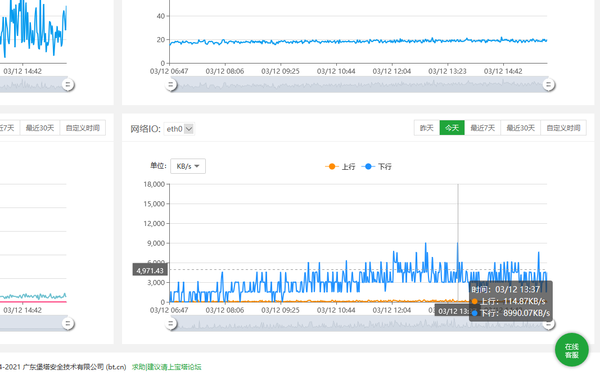Viewport: 600px width, 375px height.
Task: Grab right zoom handle of upper chart
Action: click(x=548, y=84)
